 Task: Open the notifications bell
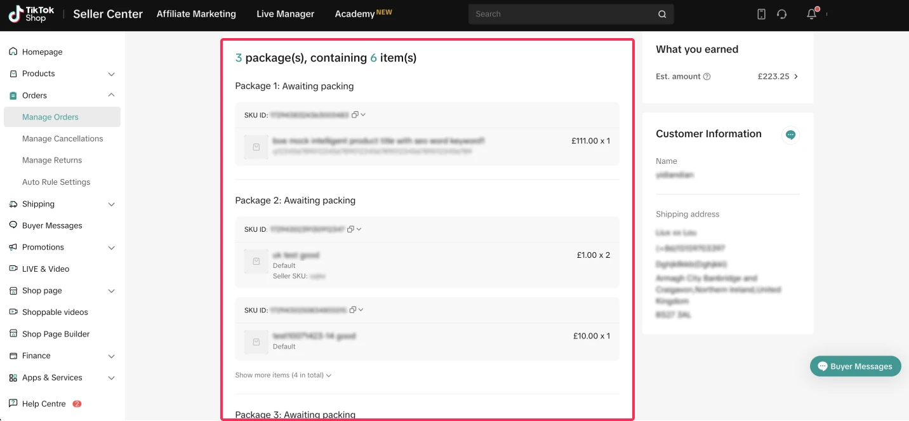point(811,14)
